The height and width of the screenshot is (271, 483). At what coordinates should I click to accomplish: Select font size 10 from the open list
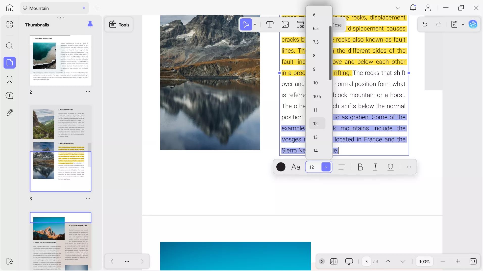[316, 83]
